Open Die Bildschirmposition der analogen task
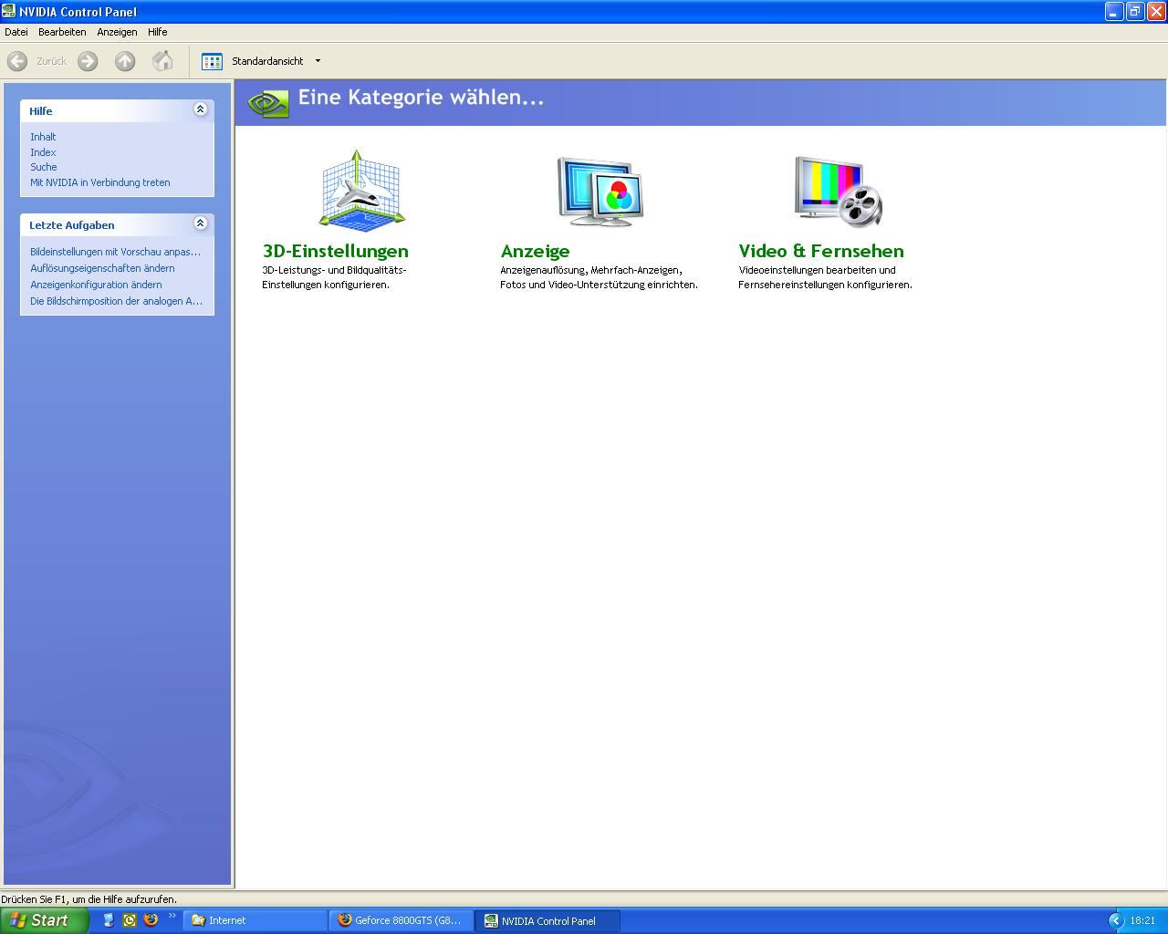Image resolution: width=1168 pixels, height=934 pixels. [116, 301]
